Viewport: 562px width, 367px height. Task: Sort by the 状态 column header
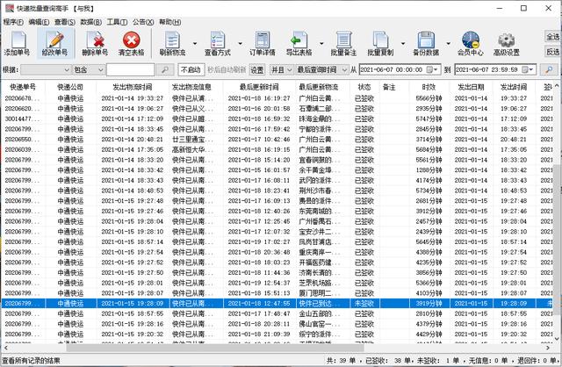pos(364,87)
